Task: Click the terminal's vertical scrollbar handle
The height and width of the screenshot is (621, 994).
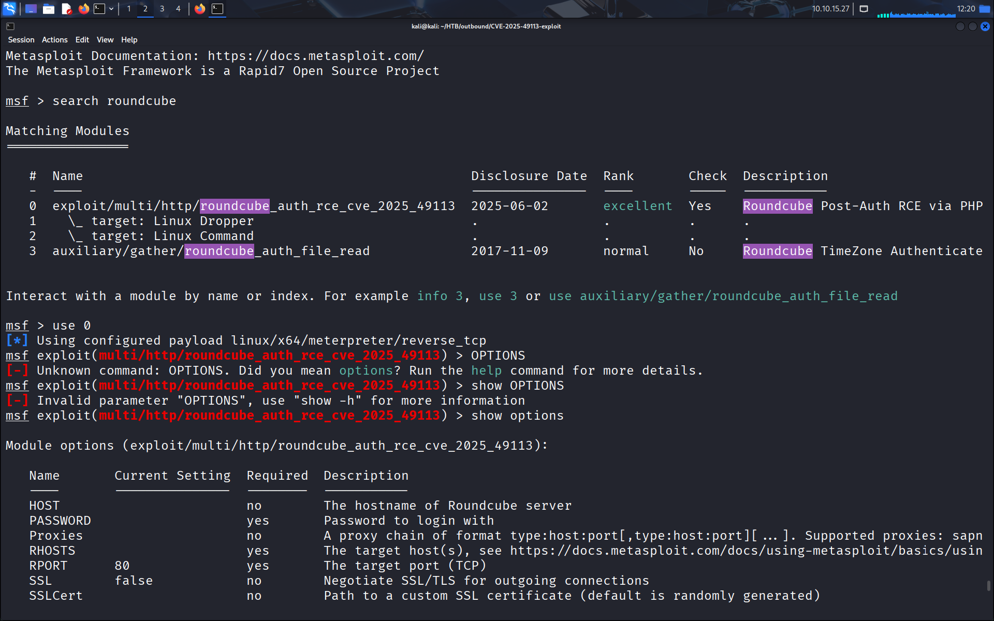Action: tap(988, 585)
